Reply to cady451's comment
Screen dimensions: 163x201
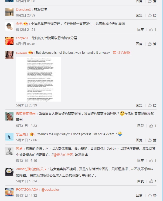point(139,44)
